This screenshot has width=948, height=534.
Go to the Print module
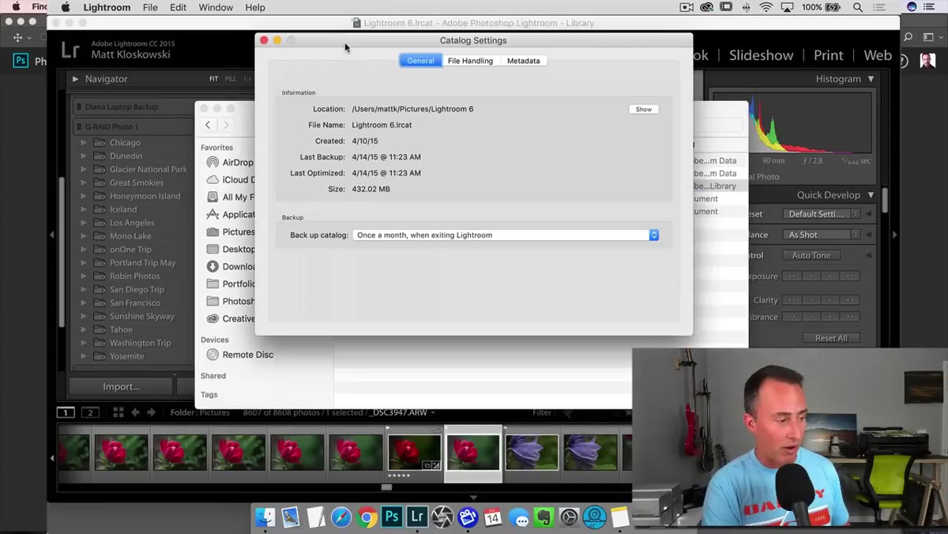[829, 55]
